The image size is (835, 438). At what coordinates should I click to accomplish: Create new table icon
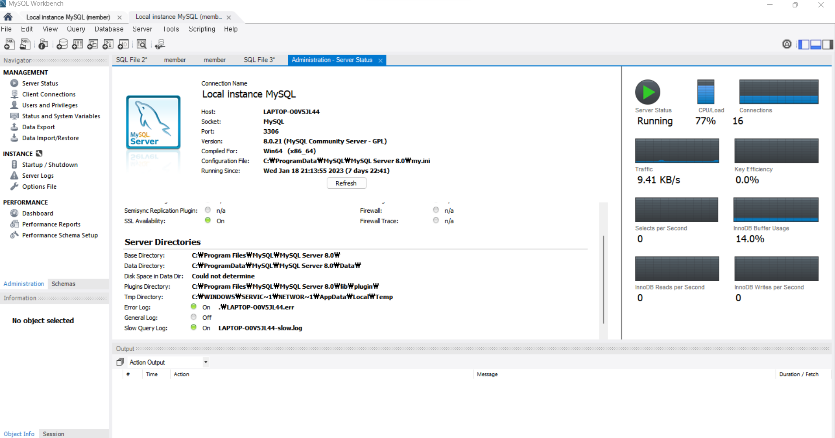point(77,44)
